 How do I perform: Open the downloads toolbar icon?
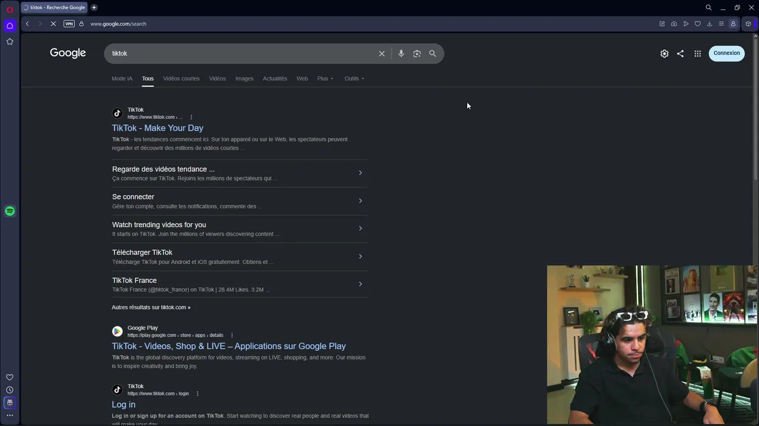coord(709,24)
